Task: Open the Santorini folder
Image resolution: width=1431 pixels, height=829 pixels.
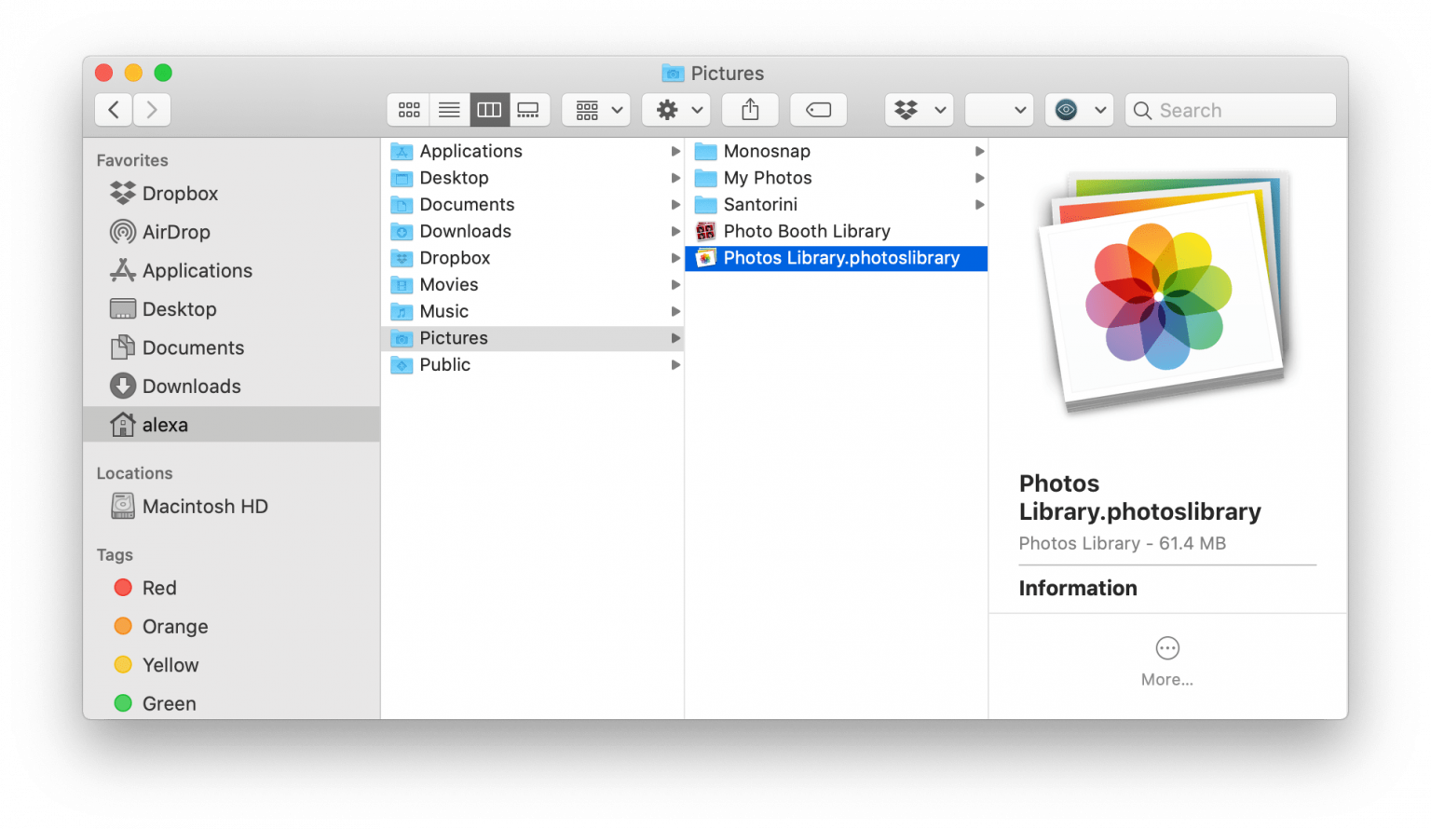Action: coord(760,204)
